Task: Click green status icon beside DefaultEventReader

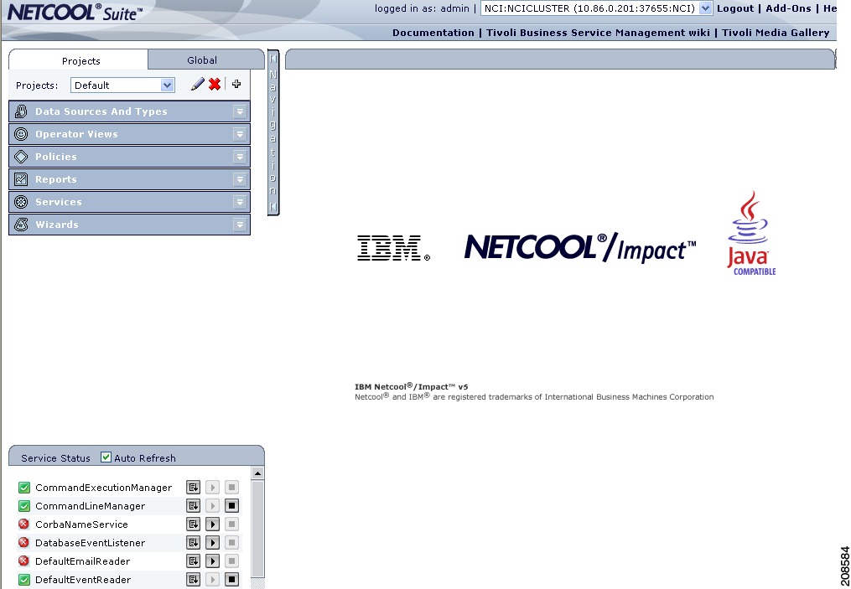Action: pos(23,580)
